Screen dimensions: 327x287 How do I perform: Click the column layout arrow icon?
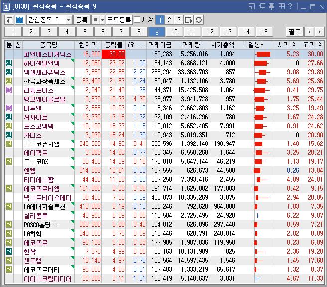click(189, 20)
